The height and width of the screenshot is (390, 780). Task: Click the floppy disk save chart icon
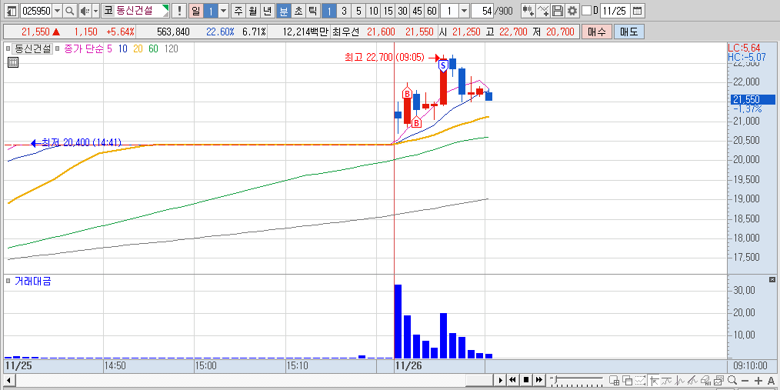tap(558, 11)
